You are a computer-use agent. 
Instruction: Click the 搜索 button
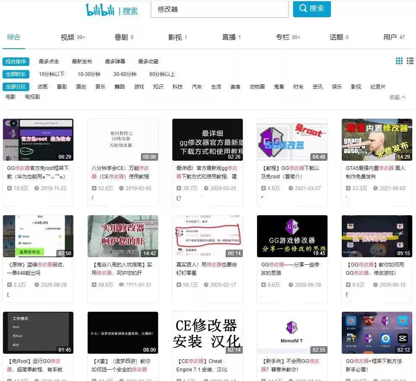click(312, 9)
